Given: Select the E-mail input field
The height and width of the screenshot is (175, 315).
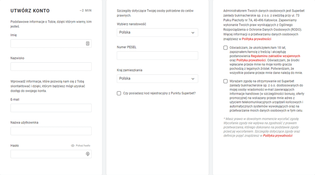Looking at the screenshot, I should (51, 108).
